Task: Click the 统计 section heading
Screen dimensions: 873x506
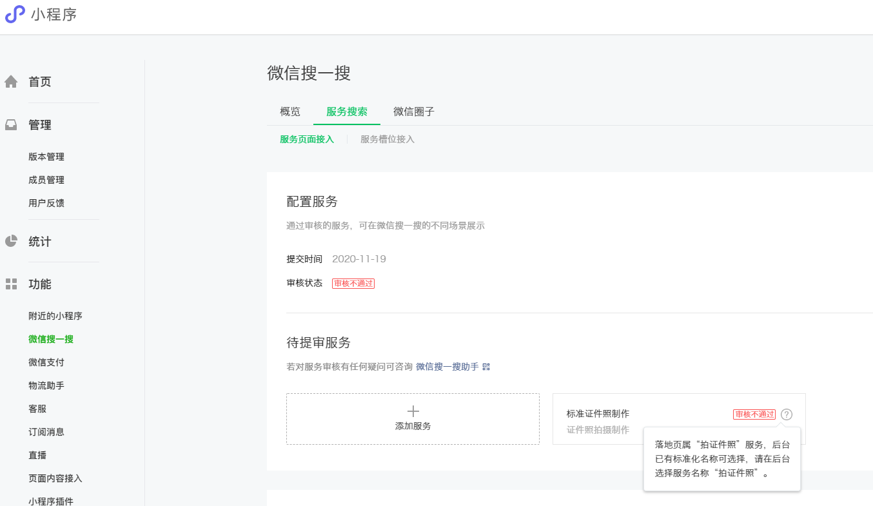Action: tap(39, 242)
